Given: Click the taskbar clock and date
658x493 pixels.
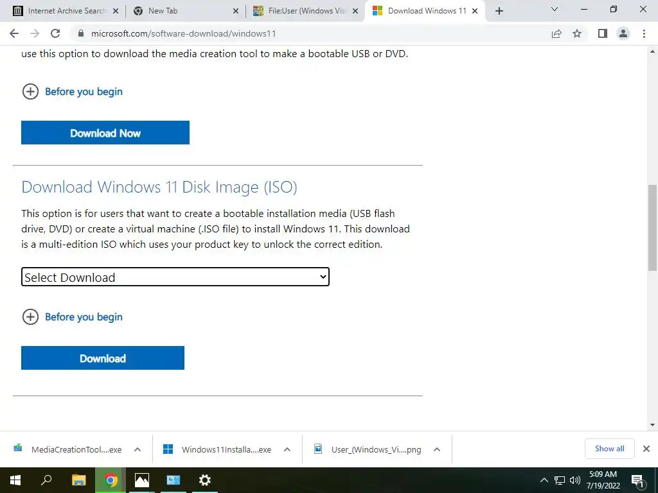Looking at the screenshot, I should click(603, 480).
